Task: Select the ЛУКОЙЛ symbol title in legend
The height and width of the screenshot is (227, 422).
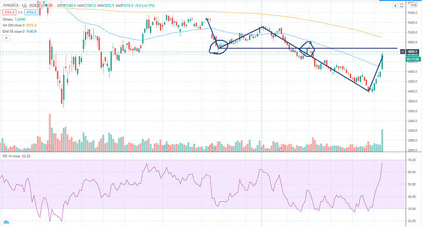Action: (x=21, y=5)
